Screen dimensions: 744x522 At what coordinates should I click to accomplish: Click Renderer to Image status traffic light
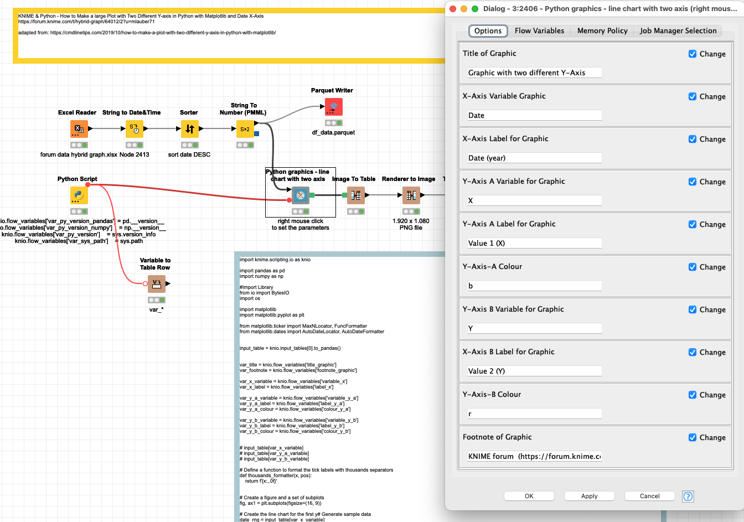pyautogui.click(x=411, y=211)
